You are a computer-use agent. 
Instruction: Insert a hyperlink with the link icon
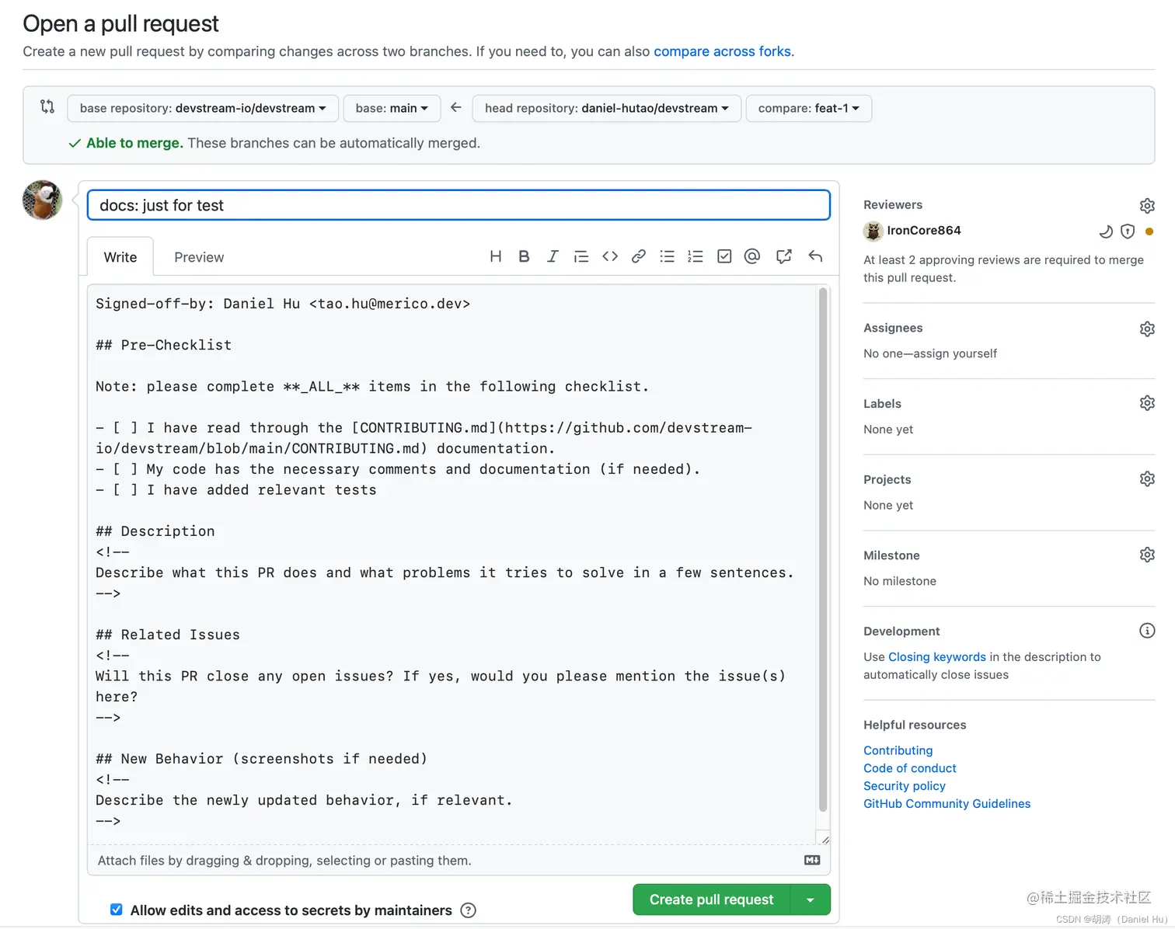[638, 256]
